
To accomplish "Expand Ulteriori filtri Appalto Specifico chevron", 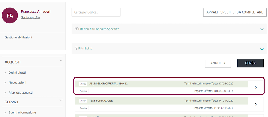I will 262,29.
